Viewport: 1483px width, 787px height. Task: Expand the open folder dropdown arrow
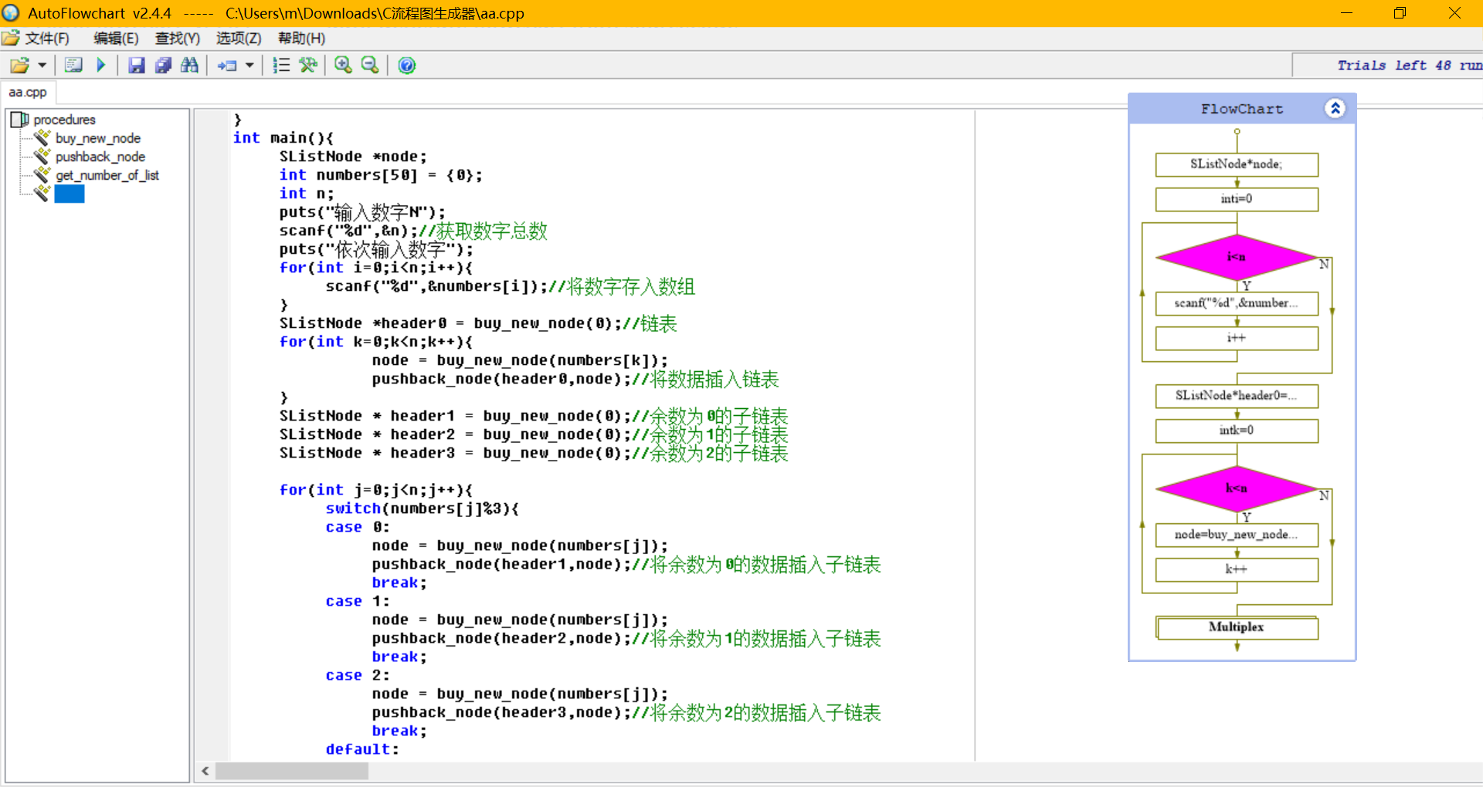42,66
